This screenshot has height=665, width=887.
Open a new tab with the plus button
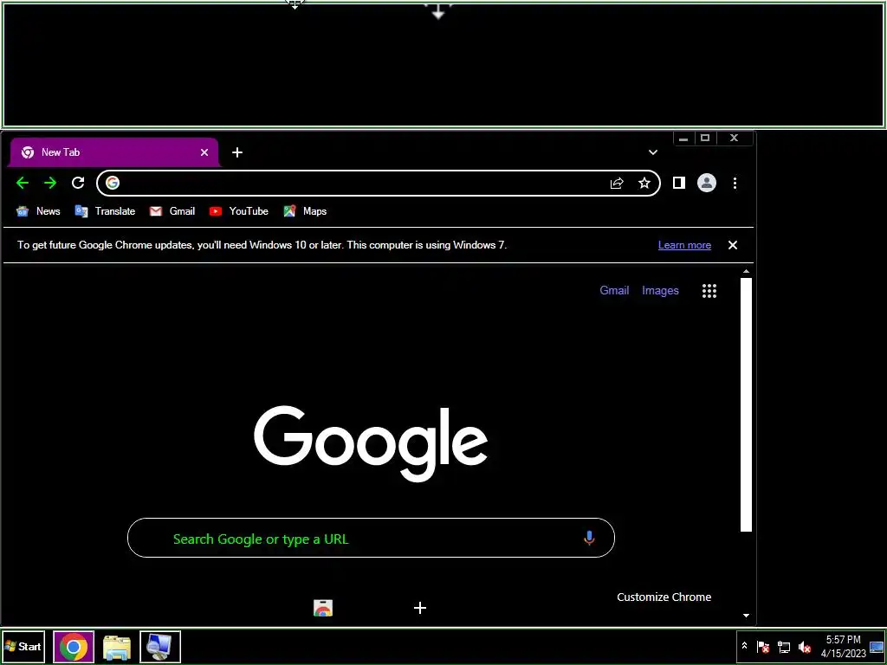click(237, 152)
